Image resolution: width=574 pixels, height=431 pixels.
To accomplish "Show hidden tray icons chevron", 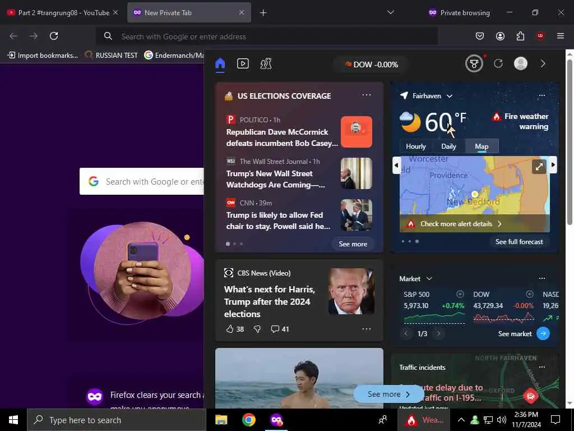I will [461, 420].
